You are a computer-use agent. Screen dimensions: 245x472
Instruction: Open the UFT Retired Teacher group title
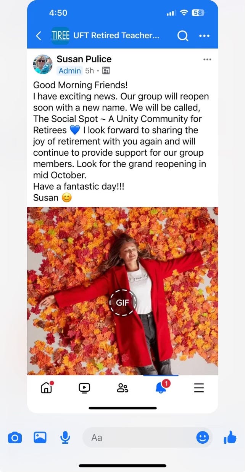116,36
